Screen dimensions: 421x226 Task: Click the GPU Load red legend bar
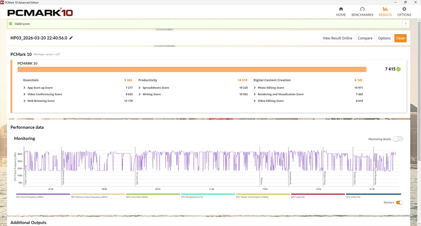pos(318,194)
